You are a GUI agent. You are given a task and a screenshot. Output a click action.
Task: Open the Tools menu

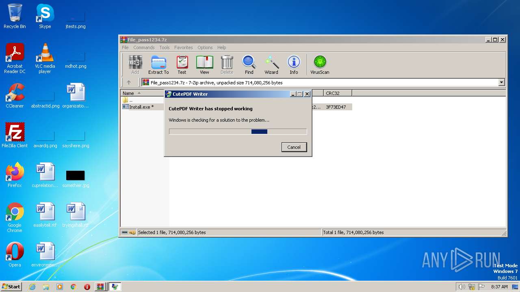pos(165,47)
